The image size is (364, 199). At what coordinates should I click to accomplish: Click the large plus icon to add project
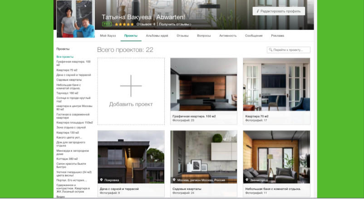131,86
